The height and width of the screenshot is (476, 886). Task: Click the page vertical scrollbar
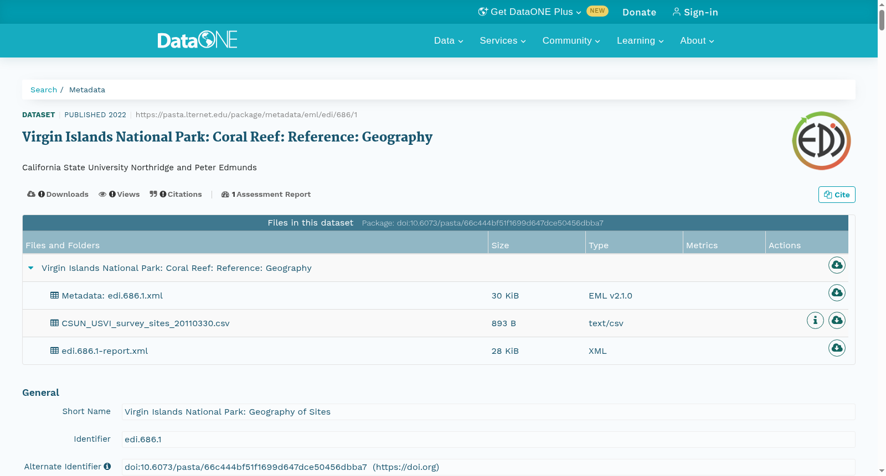[x=882, y=238]
